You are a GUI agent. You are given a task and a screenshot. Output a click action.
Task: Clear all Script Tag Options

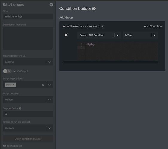(x=43, y=85)
